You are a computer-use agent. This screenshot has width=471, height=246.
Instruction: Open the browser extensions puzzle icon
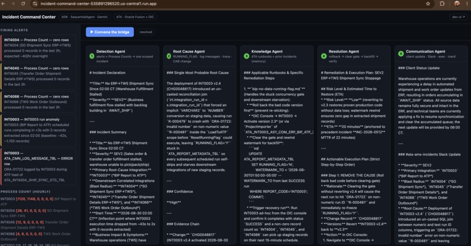pos(442,4)
